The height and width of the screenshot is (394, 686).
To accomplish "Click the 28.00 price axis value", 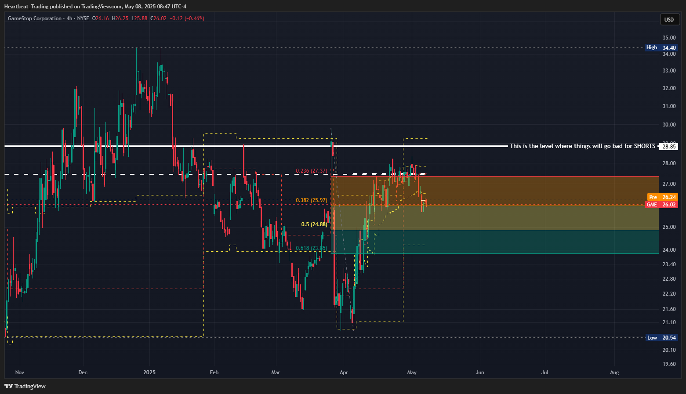I will (x=669, y=163).
